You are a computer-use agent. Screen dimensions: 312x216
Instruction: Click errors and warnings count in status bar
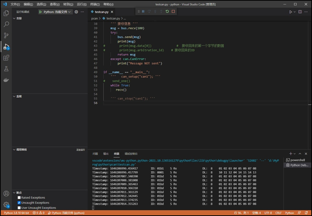click(39, 213)
